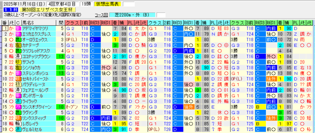Screen dimensions: 315x133
Task: Select horse name ケリフレッドアスク
Action: coord(36,50)
